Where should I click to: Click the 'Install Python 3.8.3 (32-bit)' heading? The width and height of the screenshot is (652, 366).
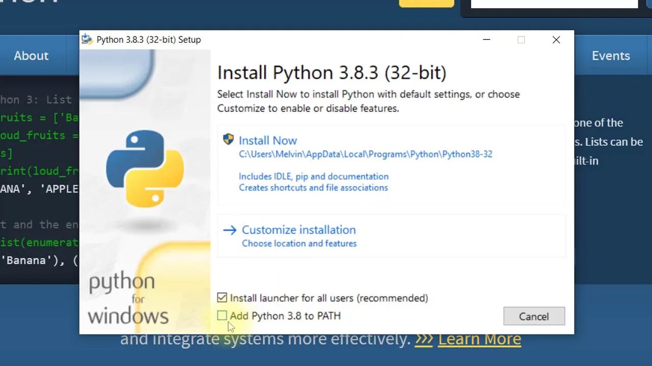(x=332, y=73)
